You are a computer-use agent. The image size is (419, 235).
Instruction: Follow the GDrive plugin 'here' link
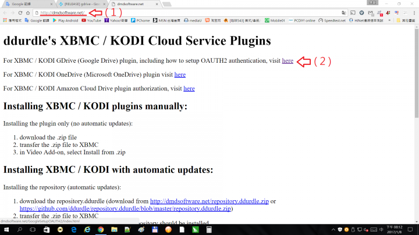point(287,61)
